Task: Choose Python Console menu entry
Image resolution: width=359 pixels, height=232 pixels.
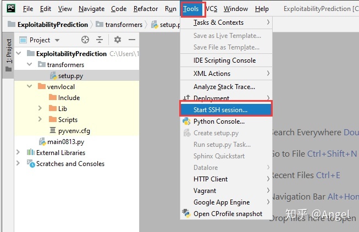Action: (x=226, y=121)
